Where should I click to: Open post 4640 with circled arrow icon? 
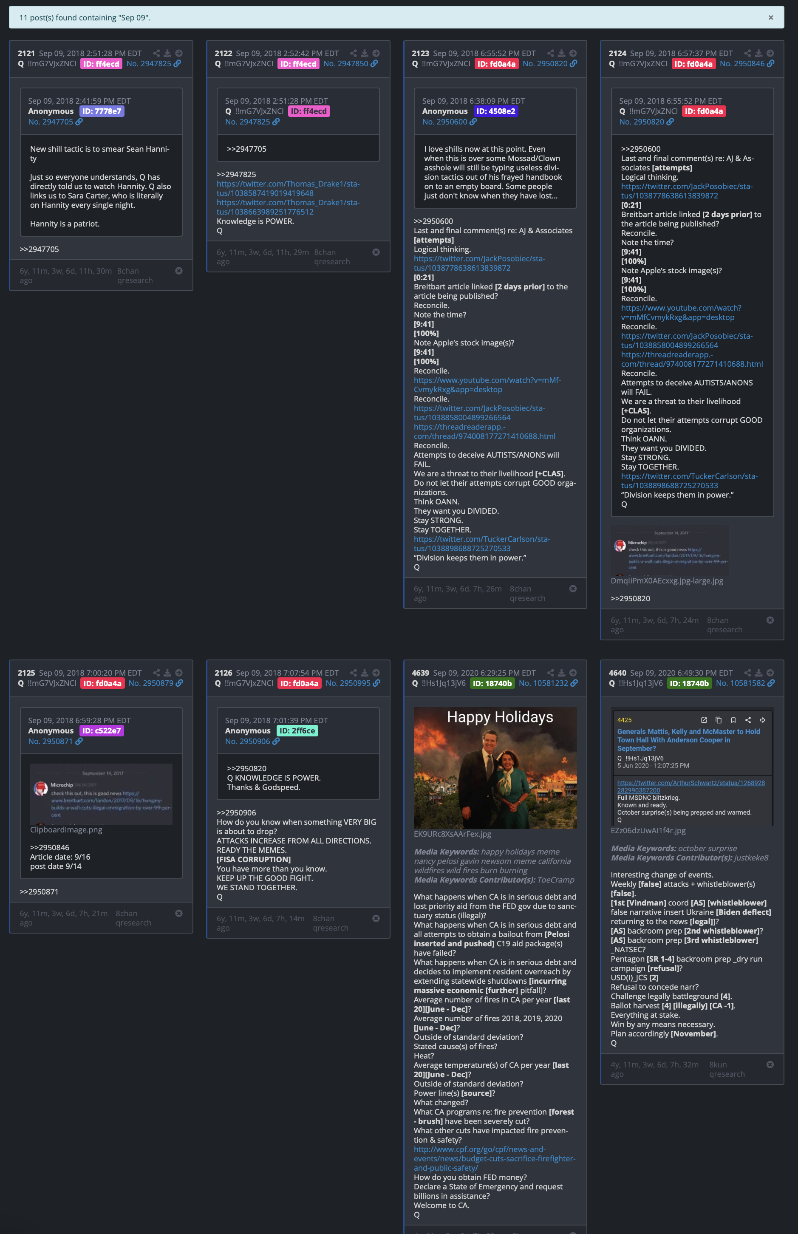[770, 673]
